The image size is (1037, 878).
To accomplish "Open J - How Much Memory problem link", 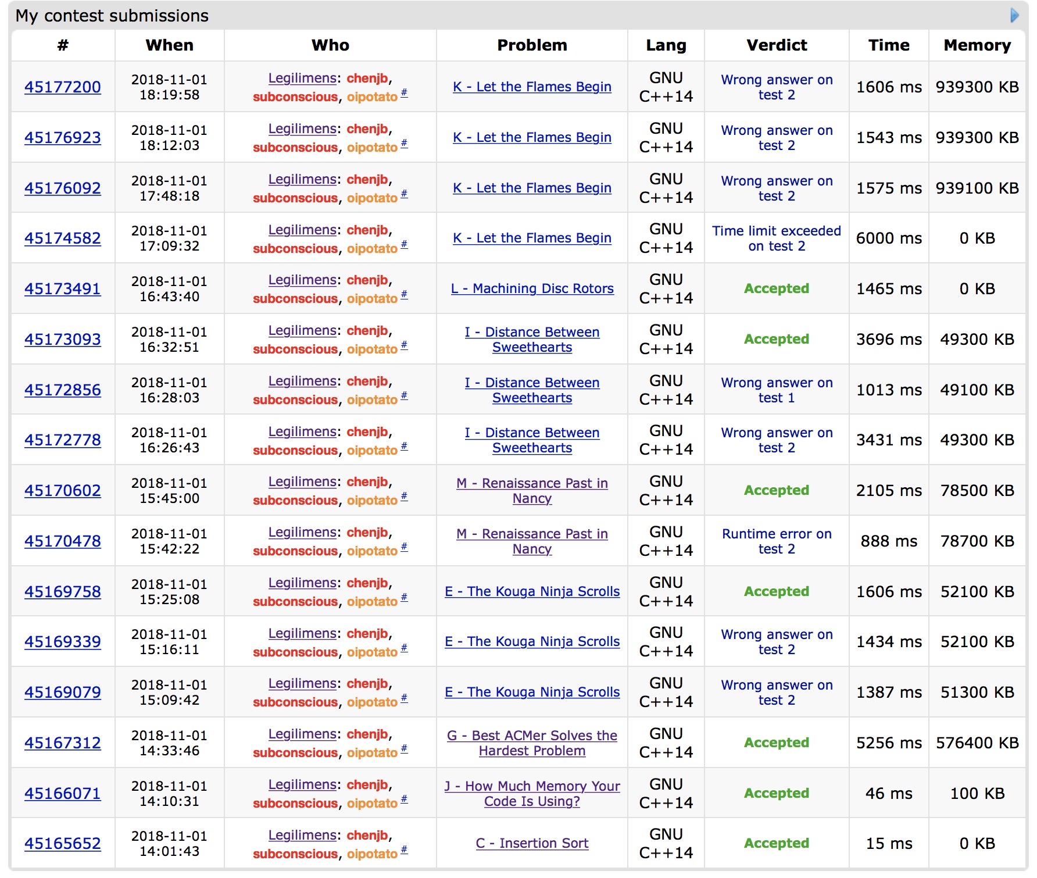I will tap(532, 794).
